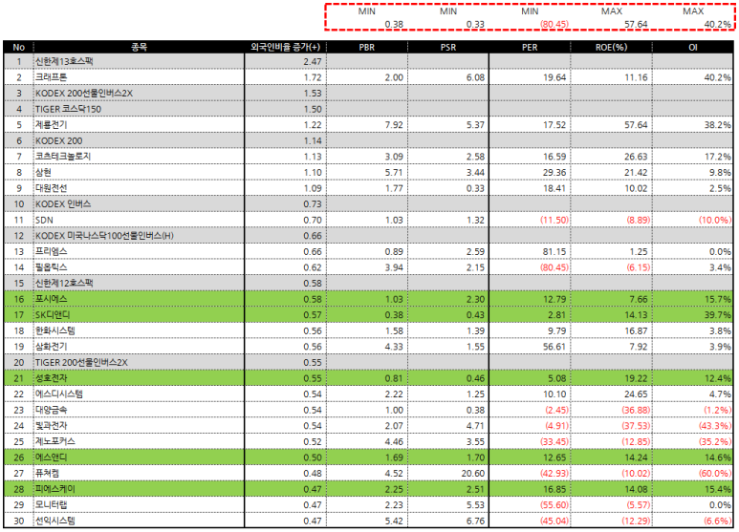Image resolution: width=739 pixels, height=532 pixels.
Task: Click the PBR column header
Action: pyautogui.click(x=367, y=47)
